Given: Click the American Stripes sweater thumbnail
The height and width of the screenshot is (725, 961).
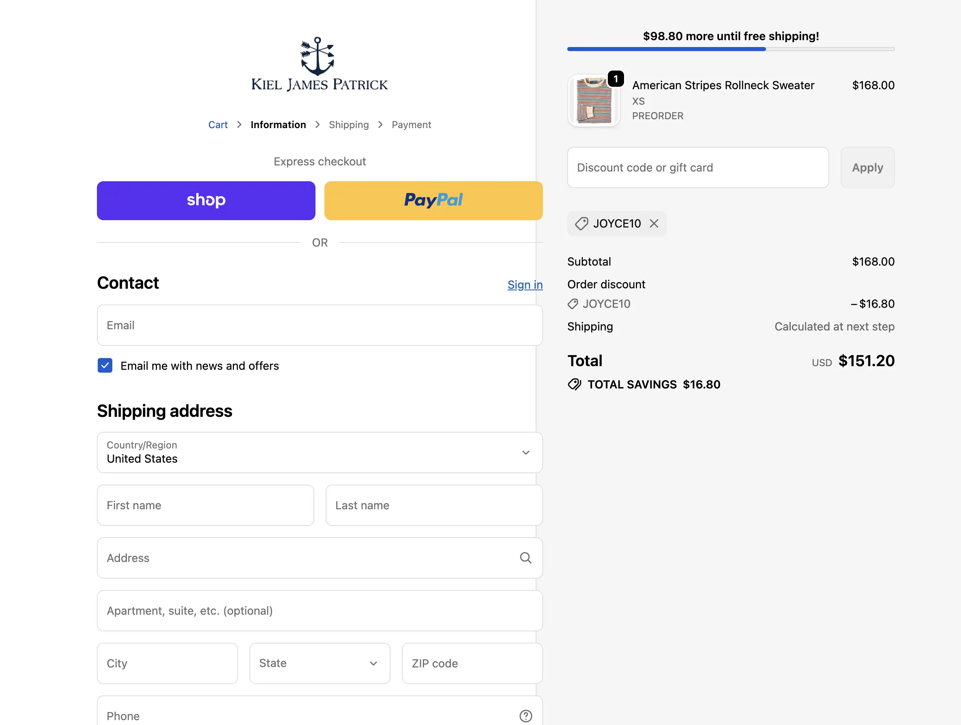Looking at the screenshot, I should point(594,101).
